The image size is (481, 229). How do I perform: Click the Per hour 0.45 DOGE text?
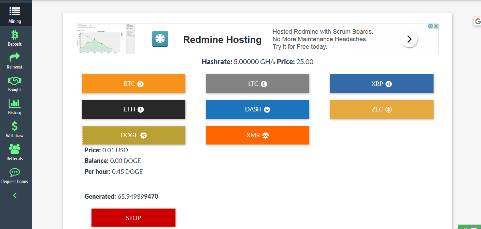114,172
